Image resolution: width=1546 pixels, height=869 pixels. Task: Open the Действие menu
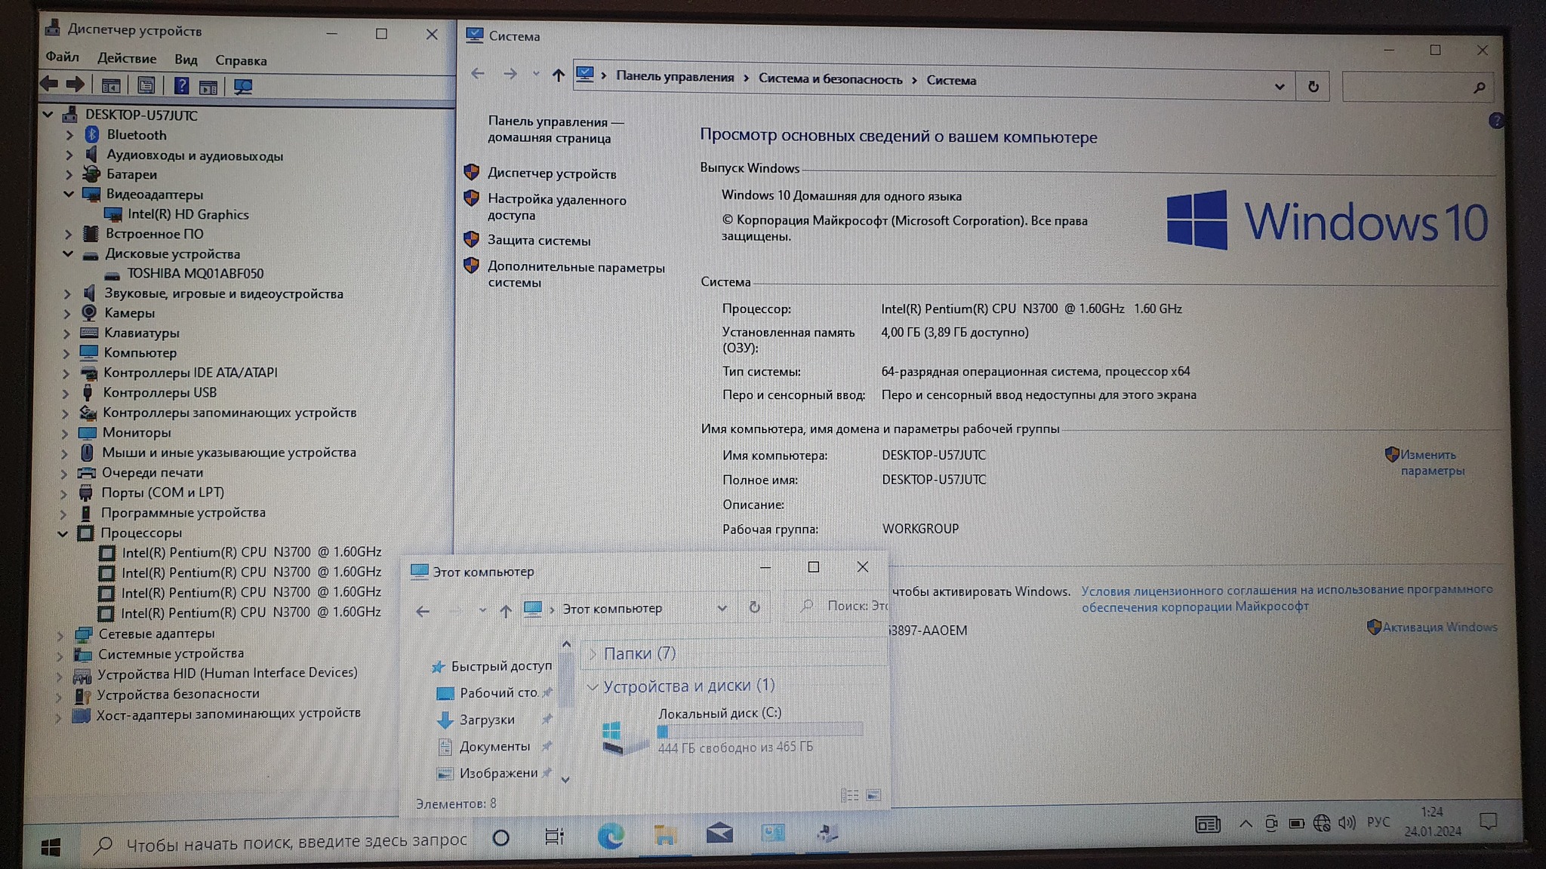[x=127, y=59]
